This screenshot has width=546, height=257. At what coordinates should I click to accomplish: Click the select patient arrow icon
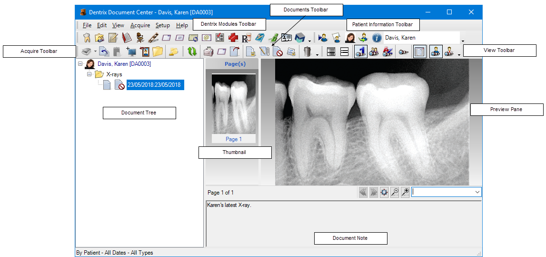(323, 37)
